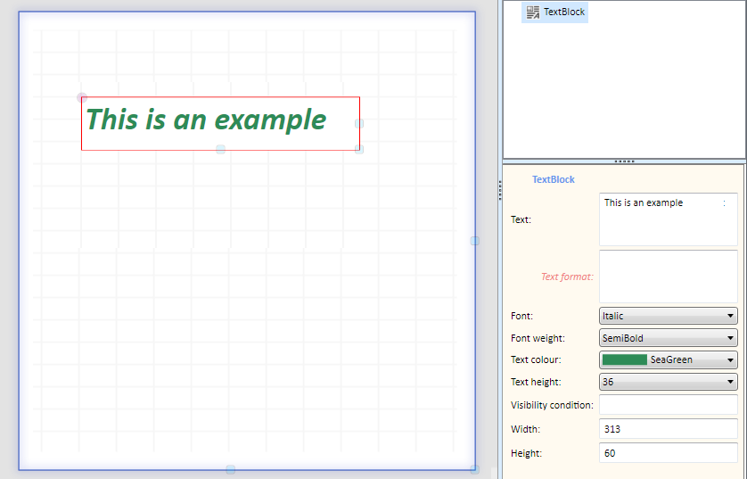Select the TextBlock icon in tree
The image size is (747, 479).
tap(533, 12)
